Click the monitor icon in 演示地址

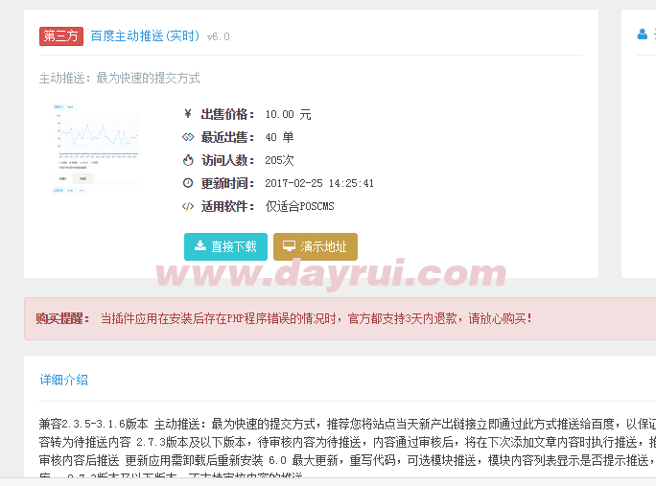(x=289, y=246)
